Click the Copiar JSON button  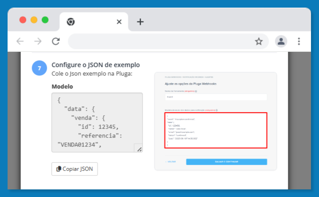pos(74,169)
